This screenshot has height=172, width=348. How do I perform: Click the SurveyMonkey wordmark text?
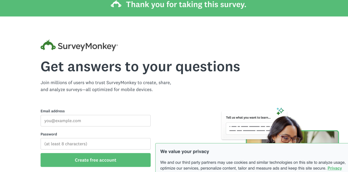[87, 46]
